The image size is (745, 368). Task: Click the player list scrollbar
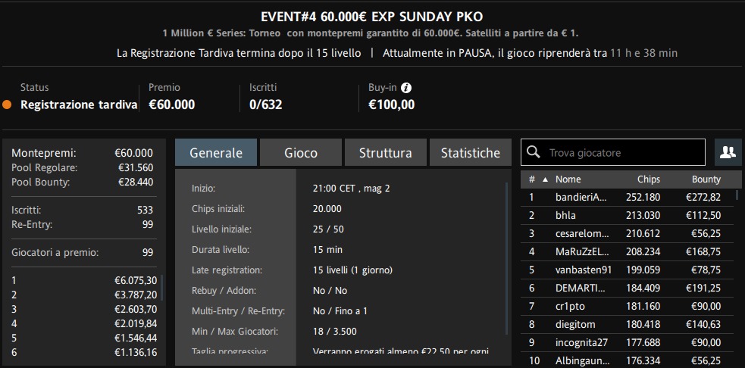click(x=737, y=195)
